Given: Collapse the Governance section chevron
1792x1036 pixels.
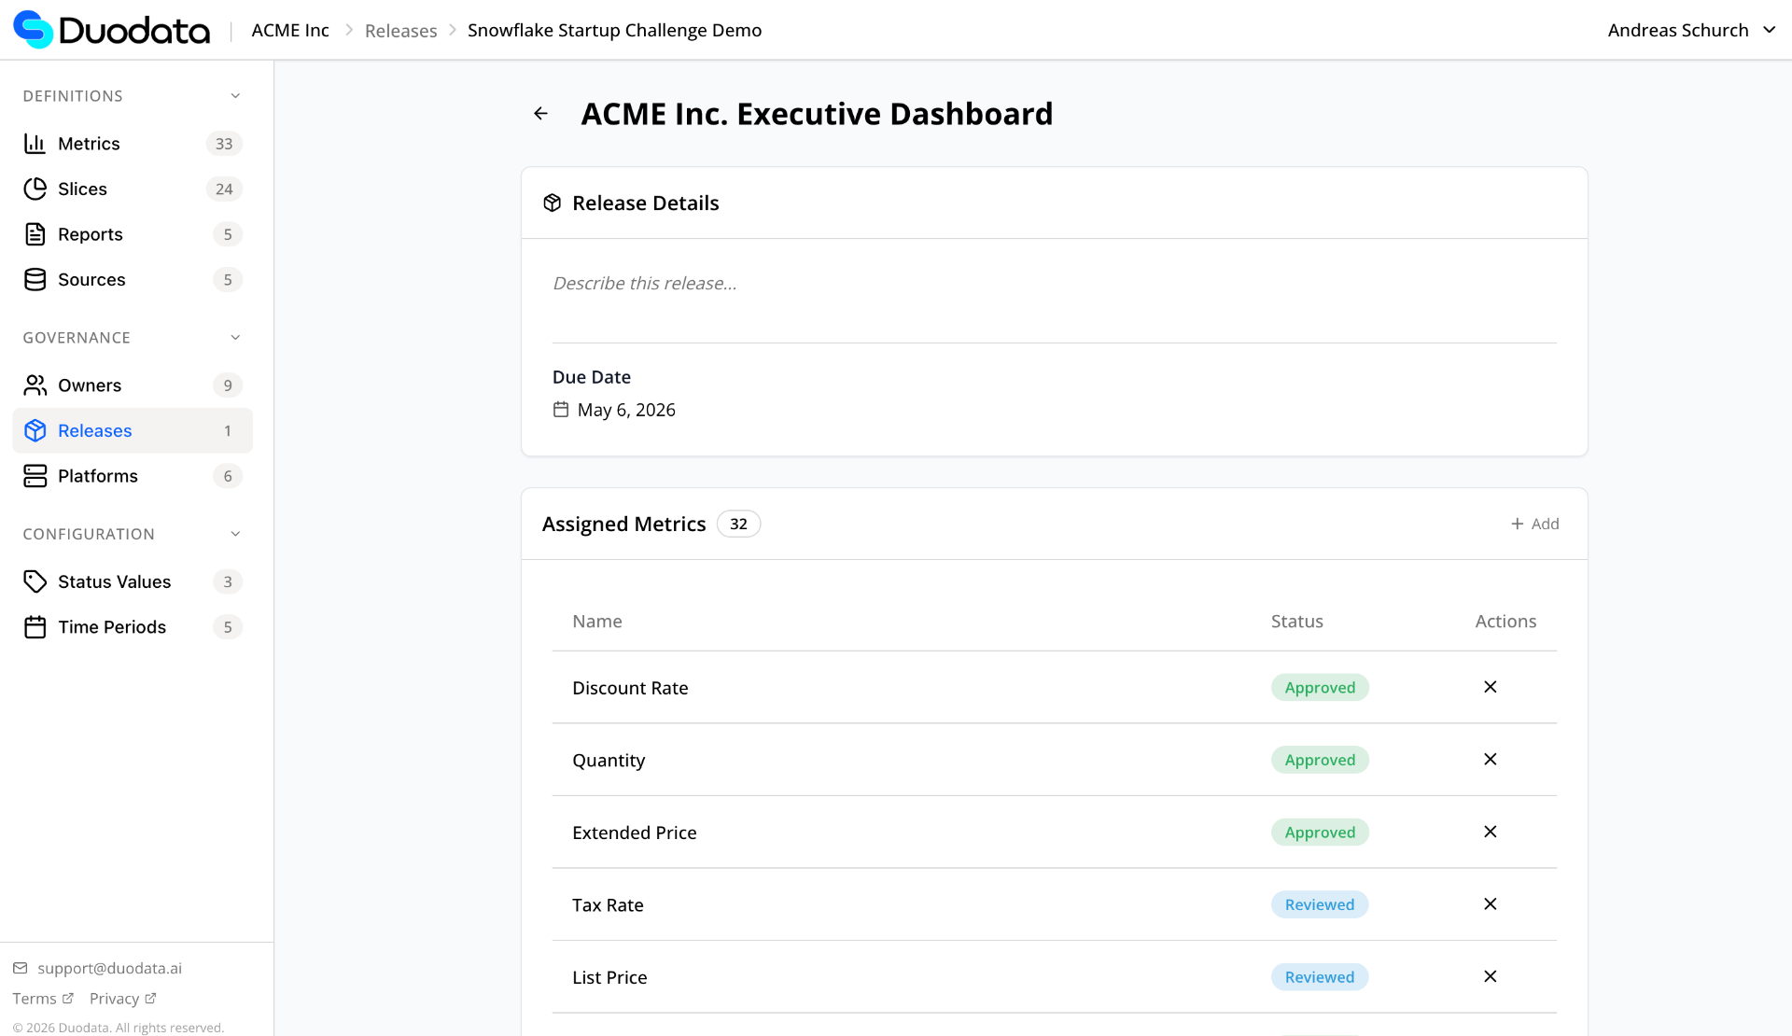Looking at the screenshot, I should 235,338.
